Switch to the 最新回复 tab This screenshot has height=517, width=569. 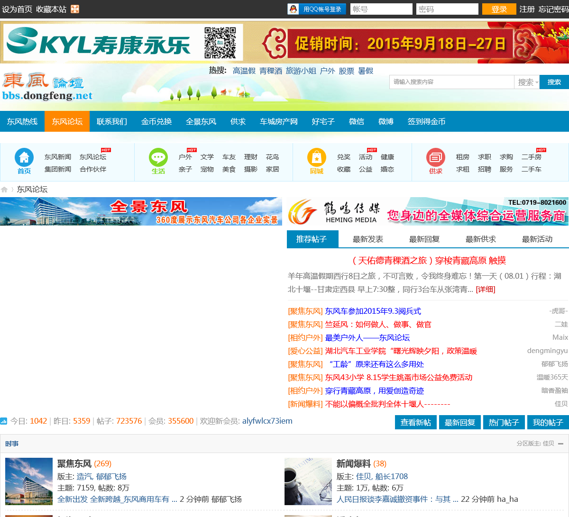click(424, 239)
